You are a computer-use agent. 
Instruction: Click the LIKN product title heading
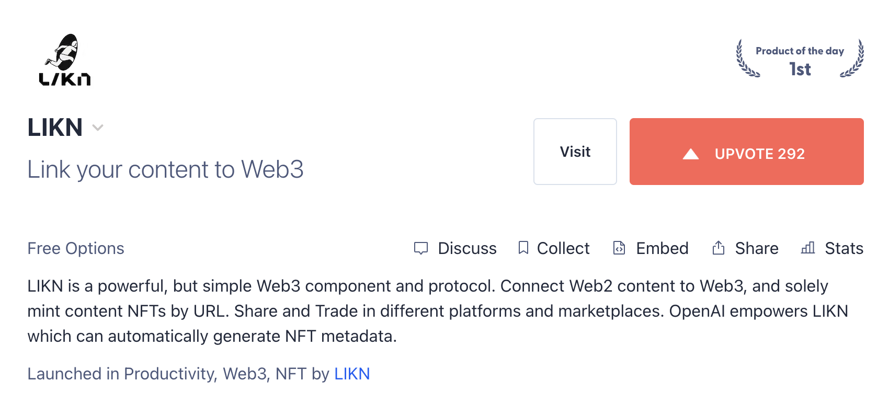pyautogui.click(x=55, y=128)
